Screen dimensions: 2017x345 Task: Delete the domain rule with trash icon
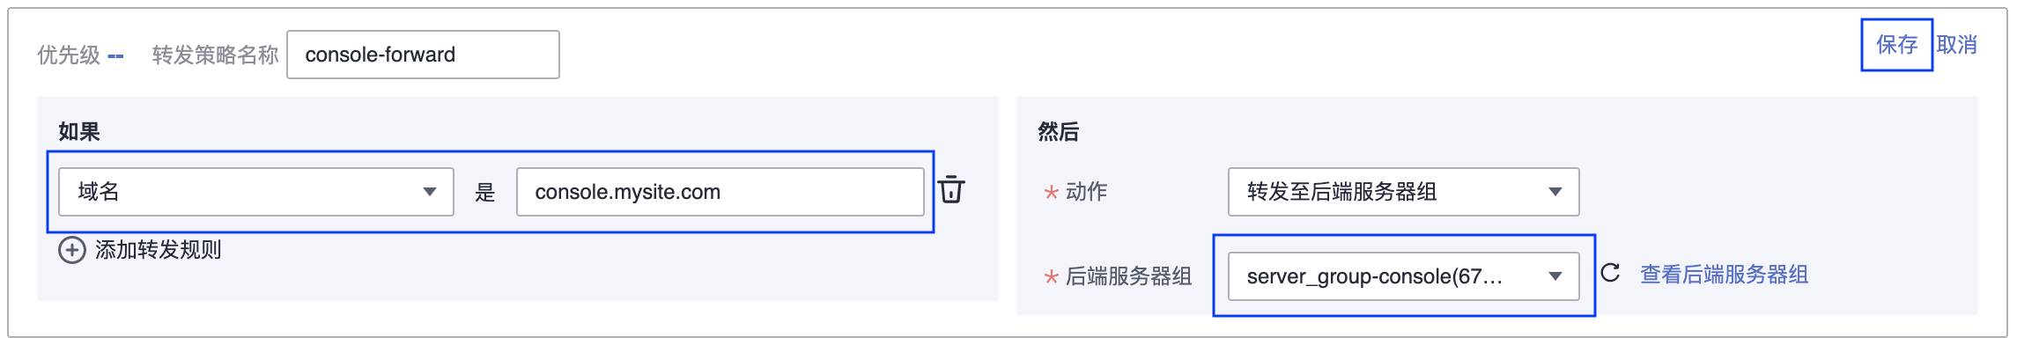tap(950, 190)
